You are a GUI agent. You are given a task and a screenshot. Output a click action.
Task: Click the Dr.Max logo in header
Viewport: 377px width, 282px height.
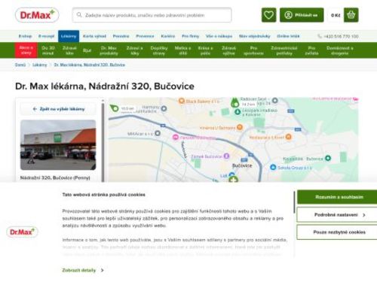(37, 15)
